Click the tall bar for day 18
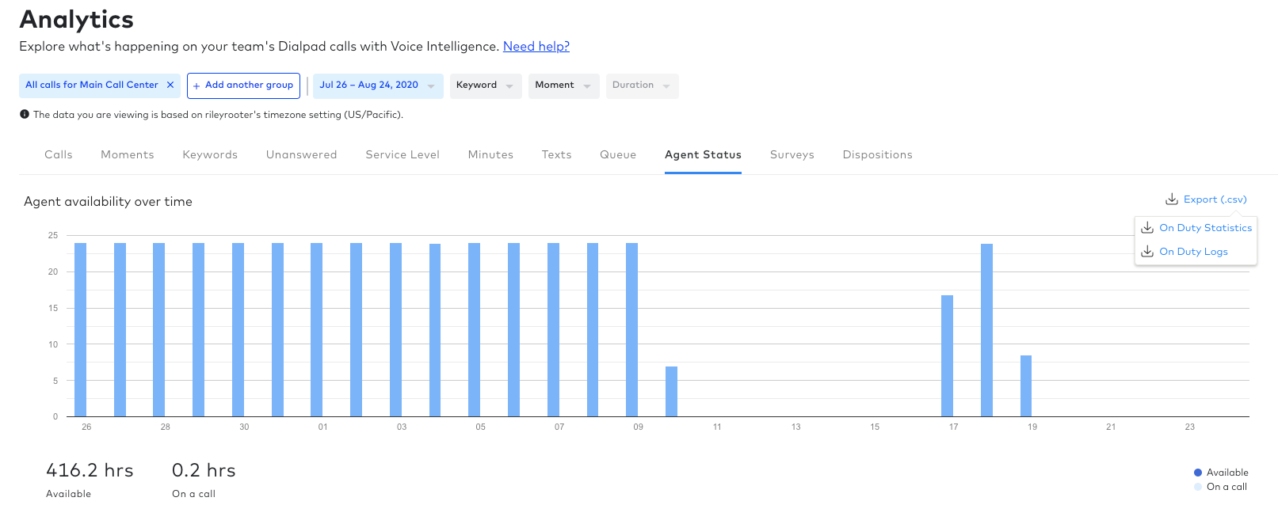The height and width of the screenshot is (524, 1278). tap(986, 330)
